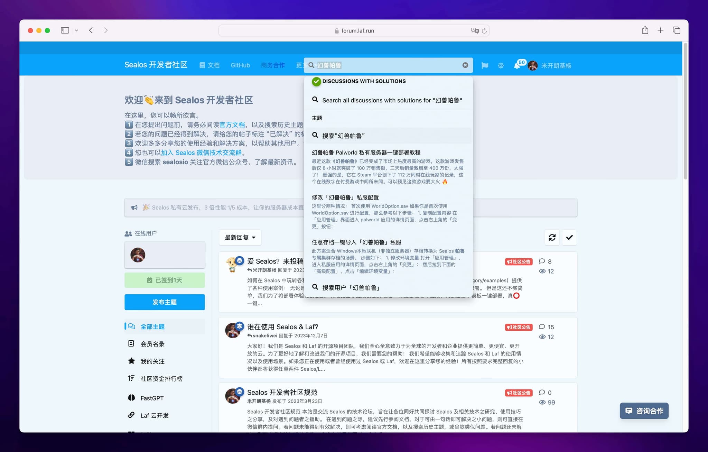This screenshot has width=708, height=452.
Task: Mark topics read via the checkmark icon
Action: (x=569, y=237)
